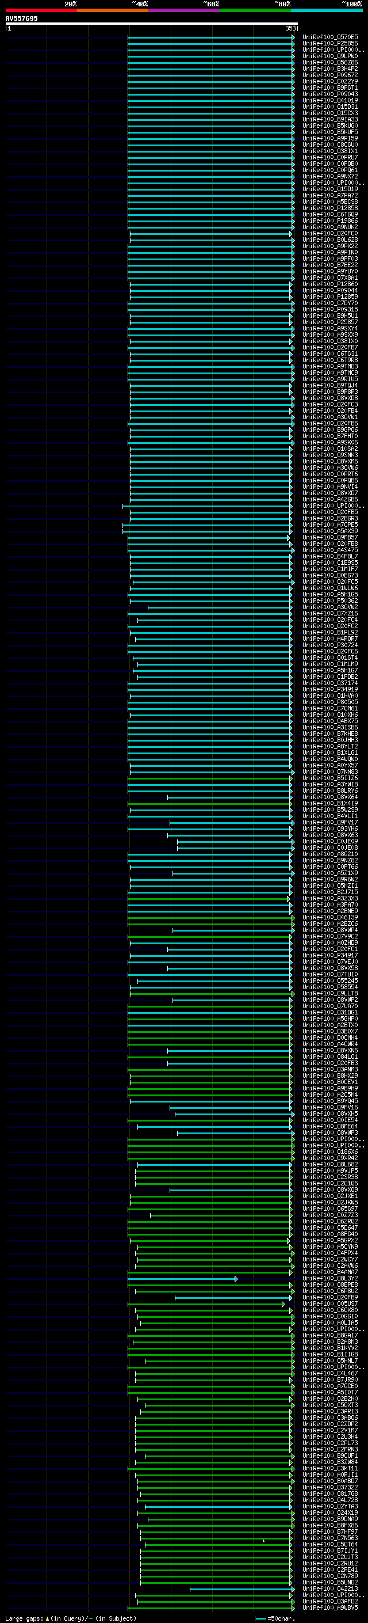Open hit UniRef100_B3H4P2
The image size is (368, 1623).
point(330,69)
